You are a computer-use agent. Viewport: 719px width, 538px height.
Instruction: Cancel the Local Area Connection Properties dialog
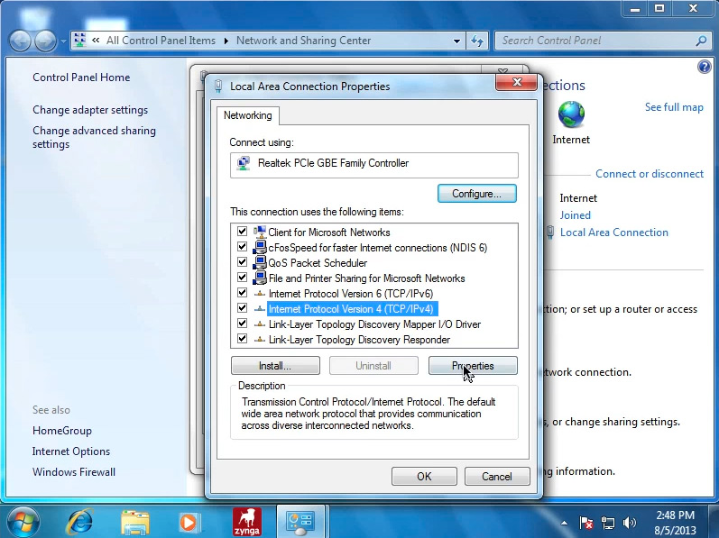point(497,476)
